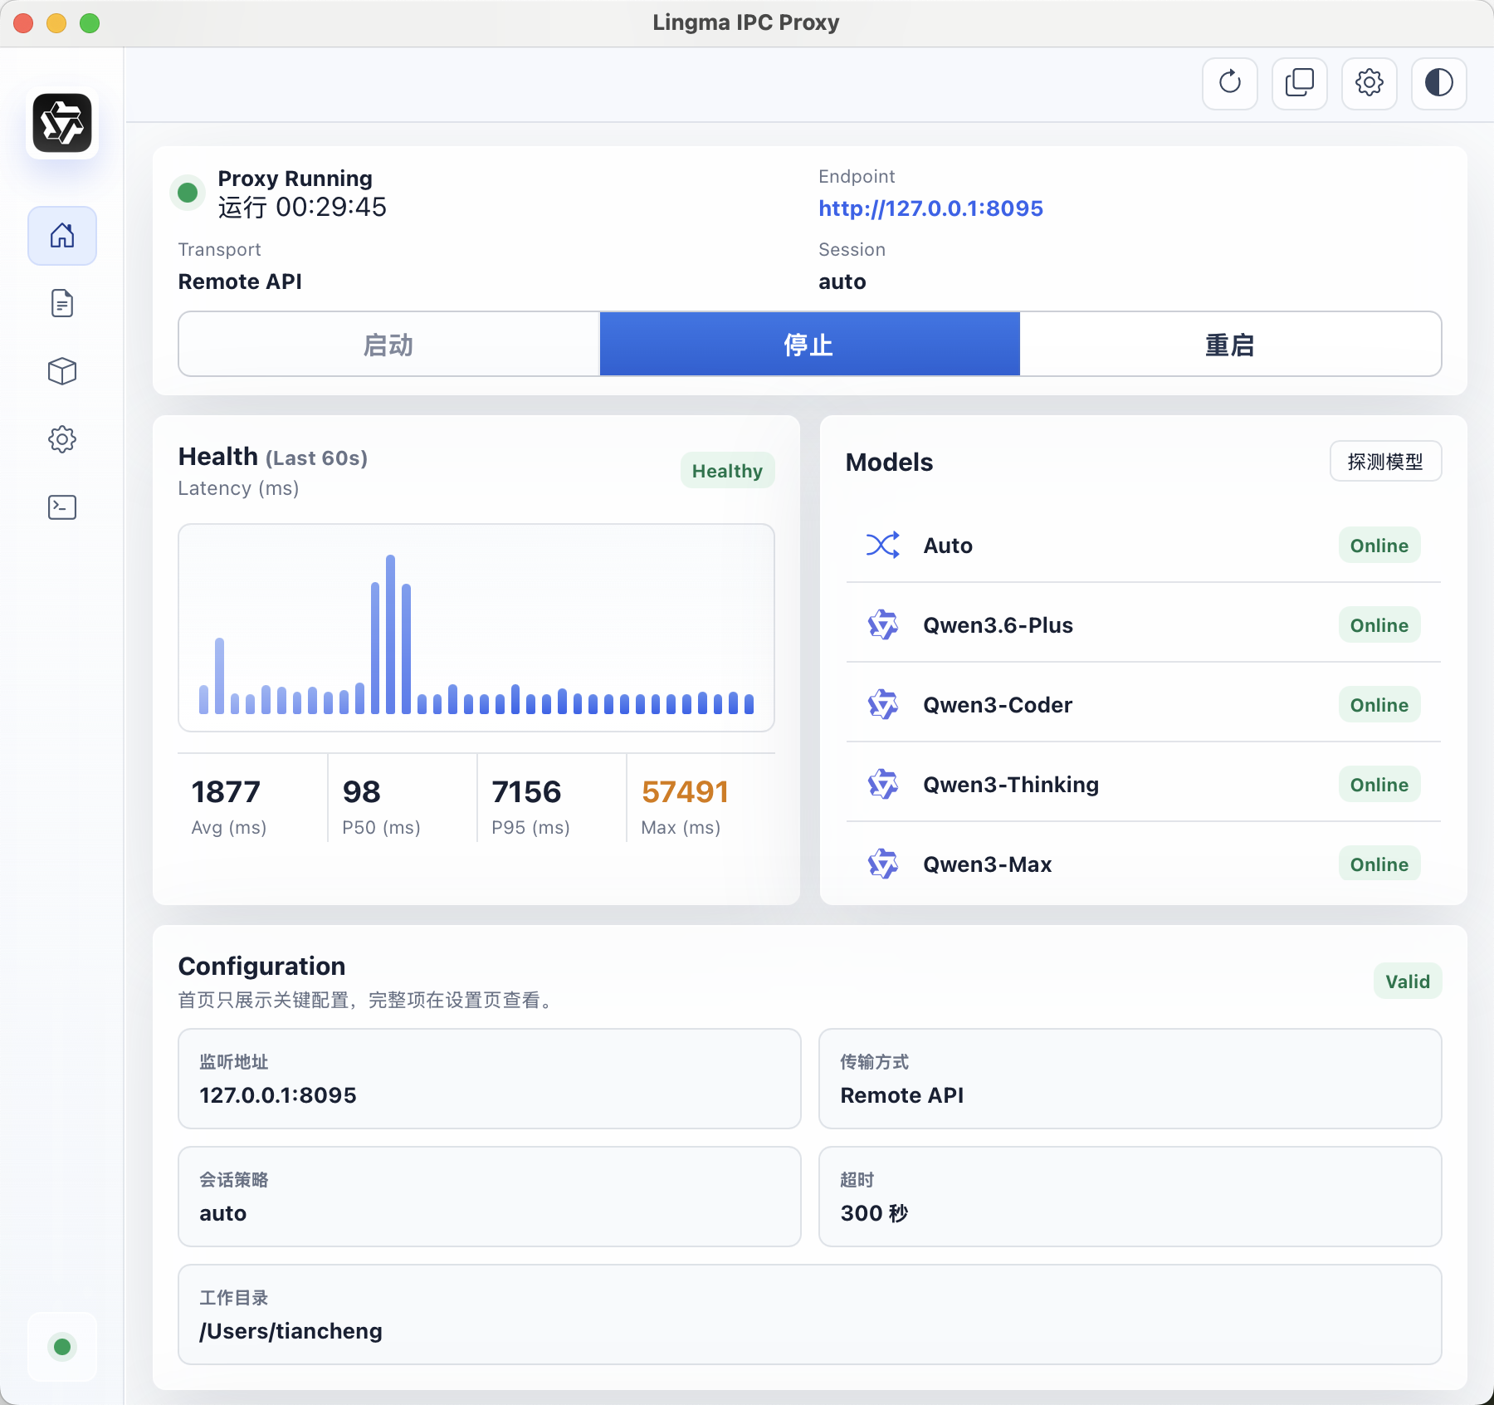Click Online badge for Qwen3-Thinking
Viewport: 1494px width, 1405px height.
1379,785
